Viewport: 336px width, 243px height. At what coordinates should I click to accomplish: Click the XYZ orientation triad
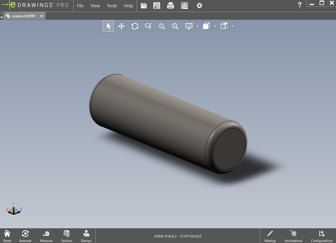14,209
